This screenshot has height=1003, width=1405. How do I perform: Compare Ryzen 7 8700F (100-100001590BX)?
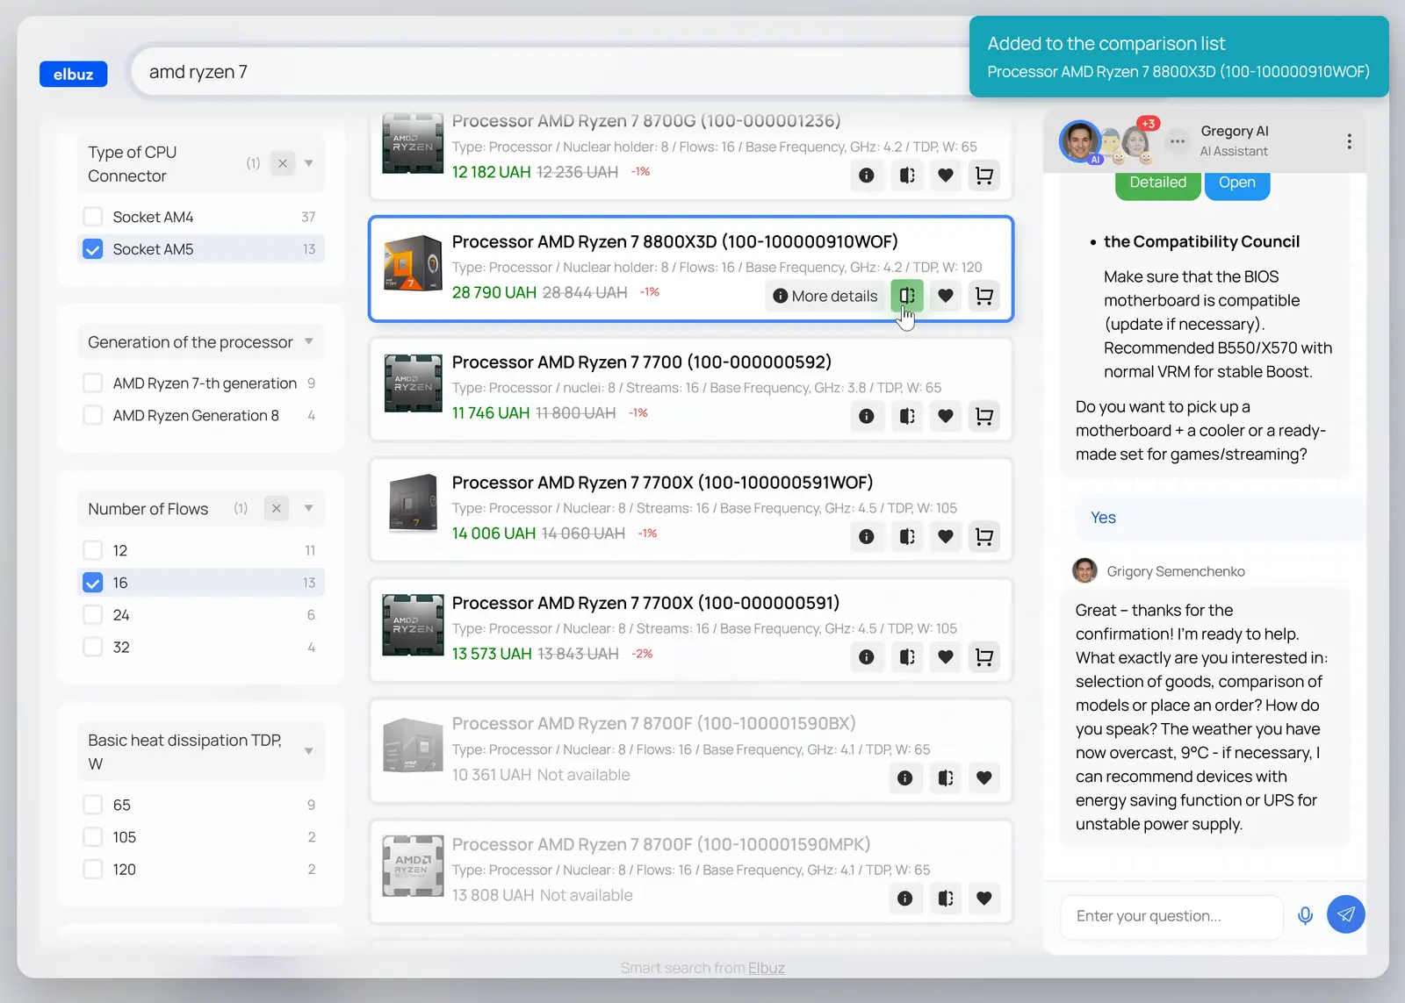946,777
